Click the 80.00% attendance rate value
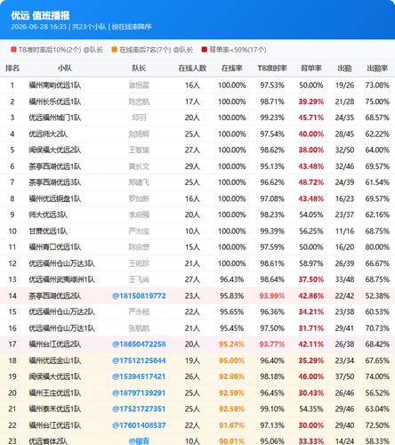 coord(377,247)
